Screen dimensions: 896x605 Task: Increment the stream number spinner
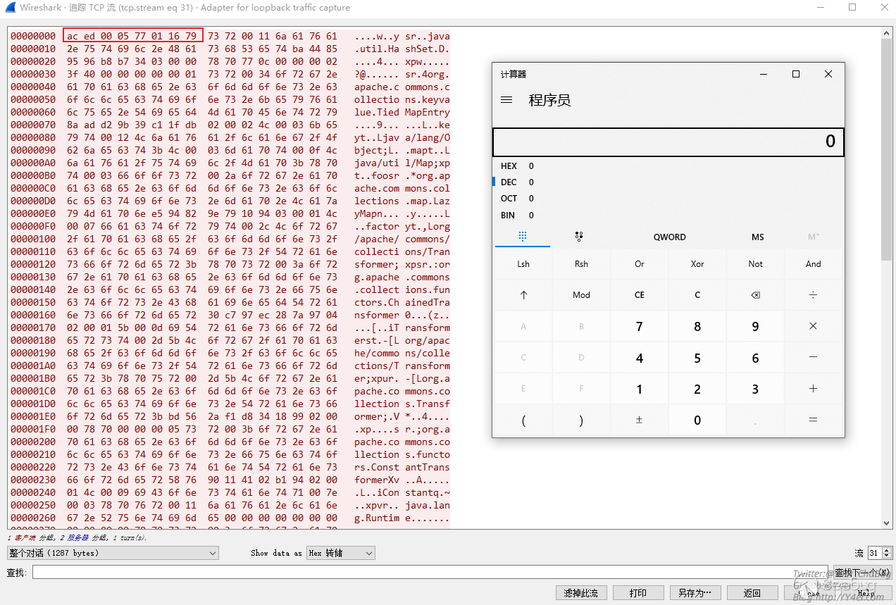pyautogui.click(x=887, y=550)
